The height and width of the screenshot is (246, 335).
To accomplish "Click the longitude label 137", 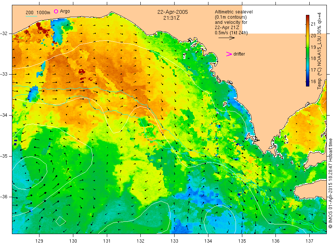I will tap(309, 241).
